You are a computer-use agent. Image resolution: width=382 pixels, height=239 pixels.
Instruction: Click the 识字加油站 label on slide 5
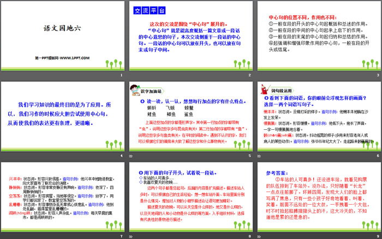pyautogui.click(x=151, y=91)
